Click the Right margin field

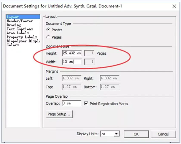coord(110,78)
